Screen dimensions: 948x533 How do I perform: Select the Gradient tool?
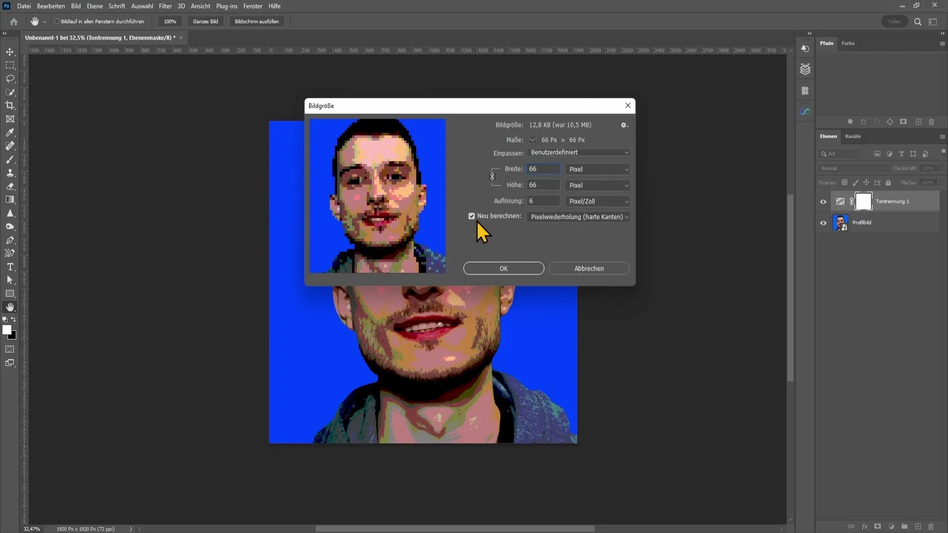click(10, 199)
